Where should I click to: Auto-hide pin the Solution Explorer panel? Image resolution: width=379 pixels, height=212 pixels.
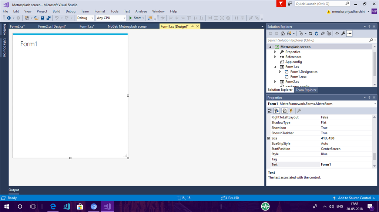click(x=369, y=27)
